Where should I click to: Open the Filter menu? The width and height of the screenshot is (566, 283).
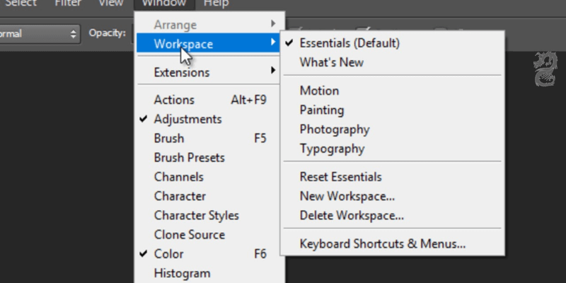(69, 4)
